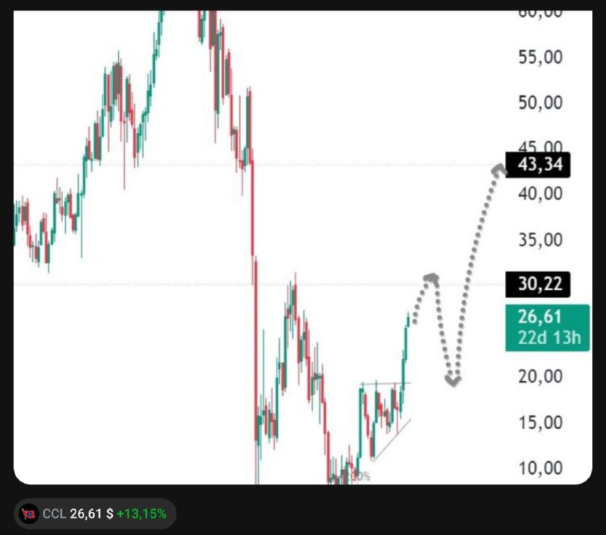The image size is (606, 535).
Task: Click the rising lower triangle trendline
Action: [x=391, y=440]
